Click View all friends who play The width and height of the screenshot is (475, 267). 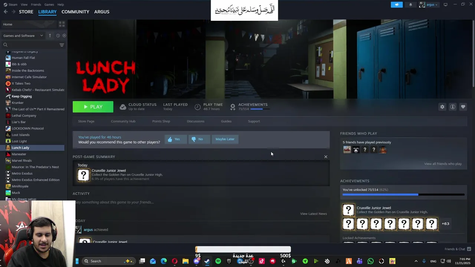[443, 164]
